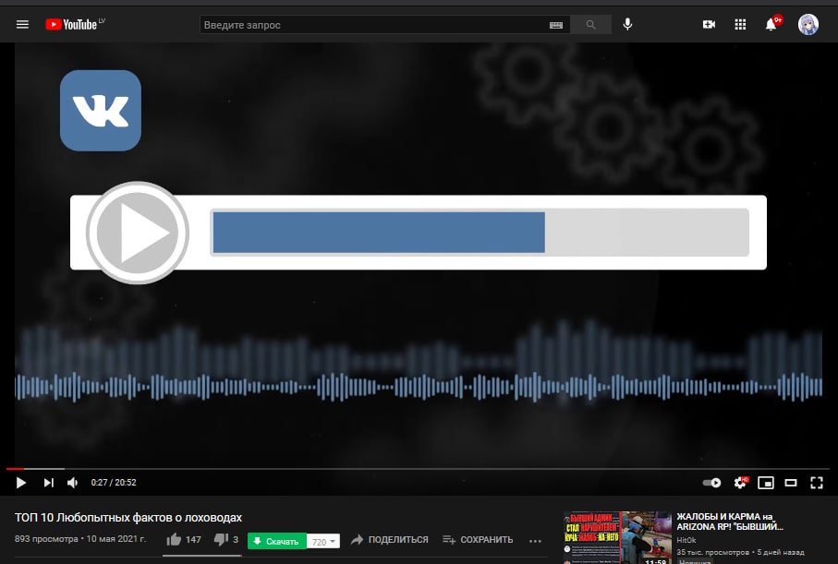Enter fullscreen mode
This screenshot has width=838, height=564.
coord(817,483)
